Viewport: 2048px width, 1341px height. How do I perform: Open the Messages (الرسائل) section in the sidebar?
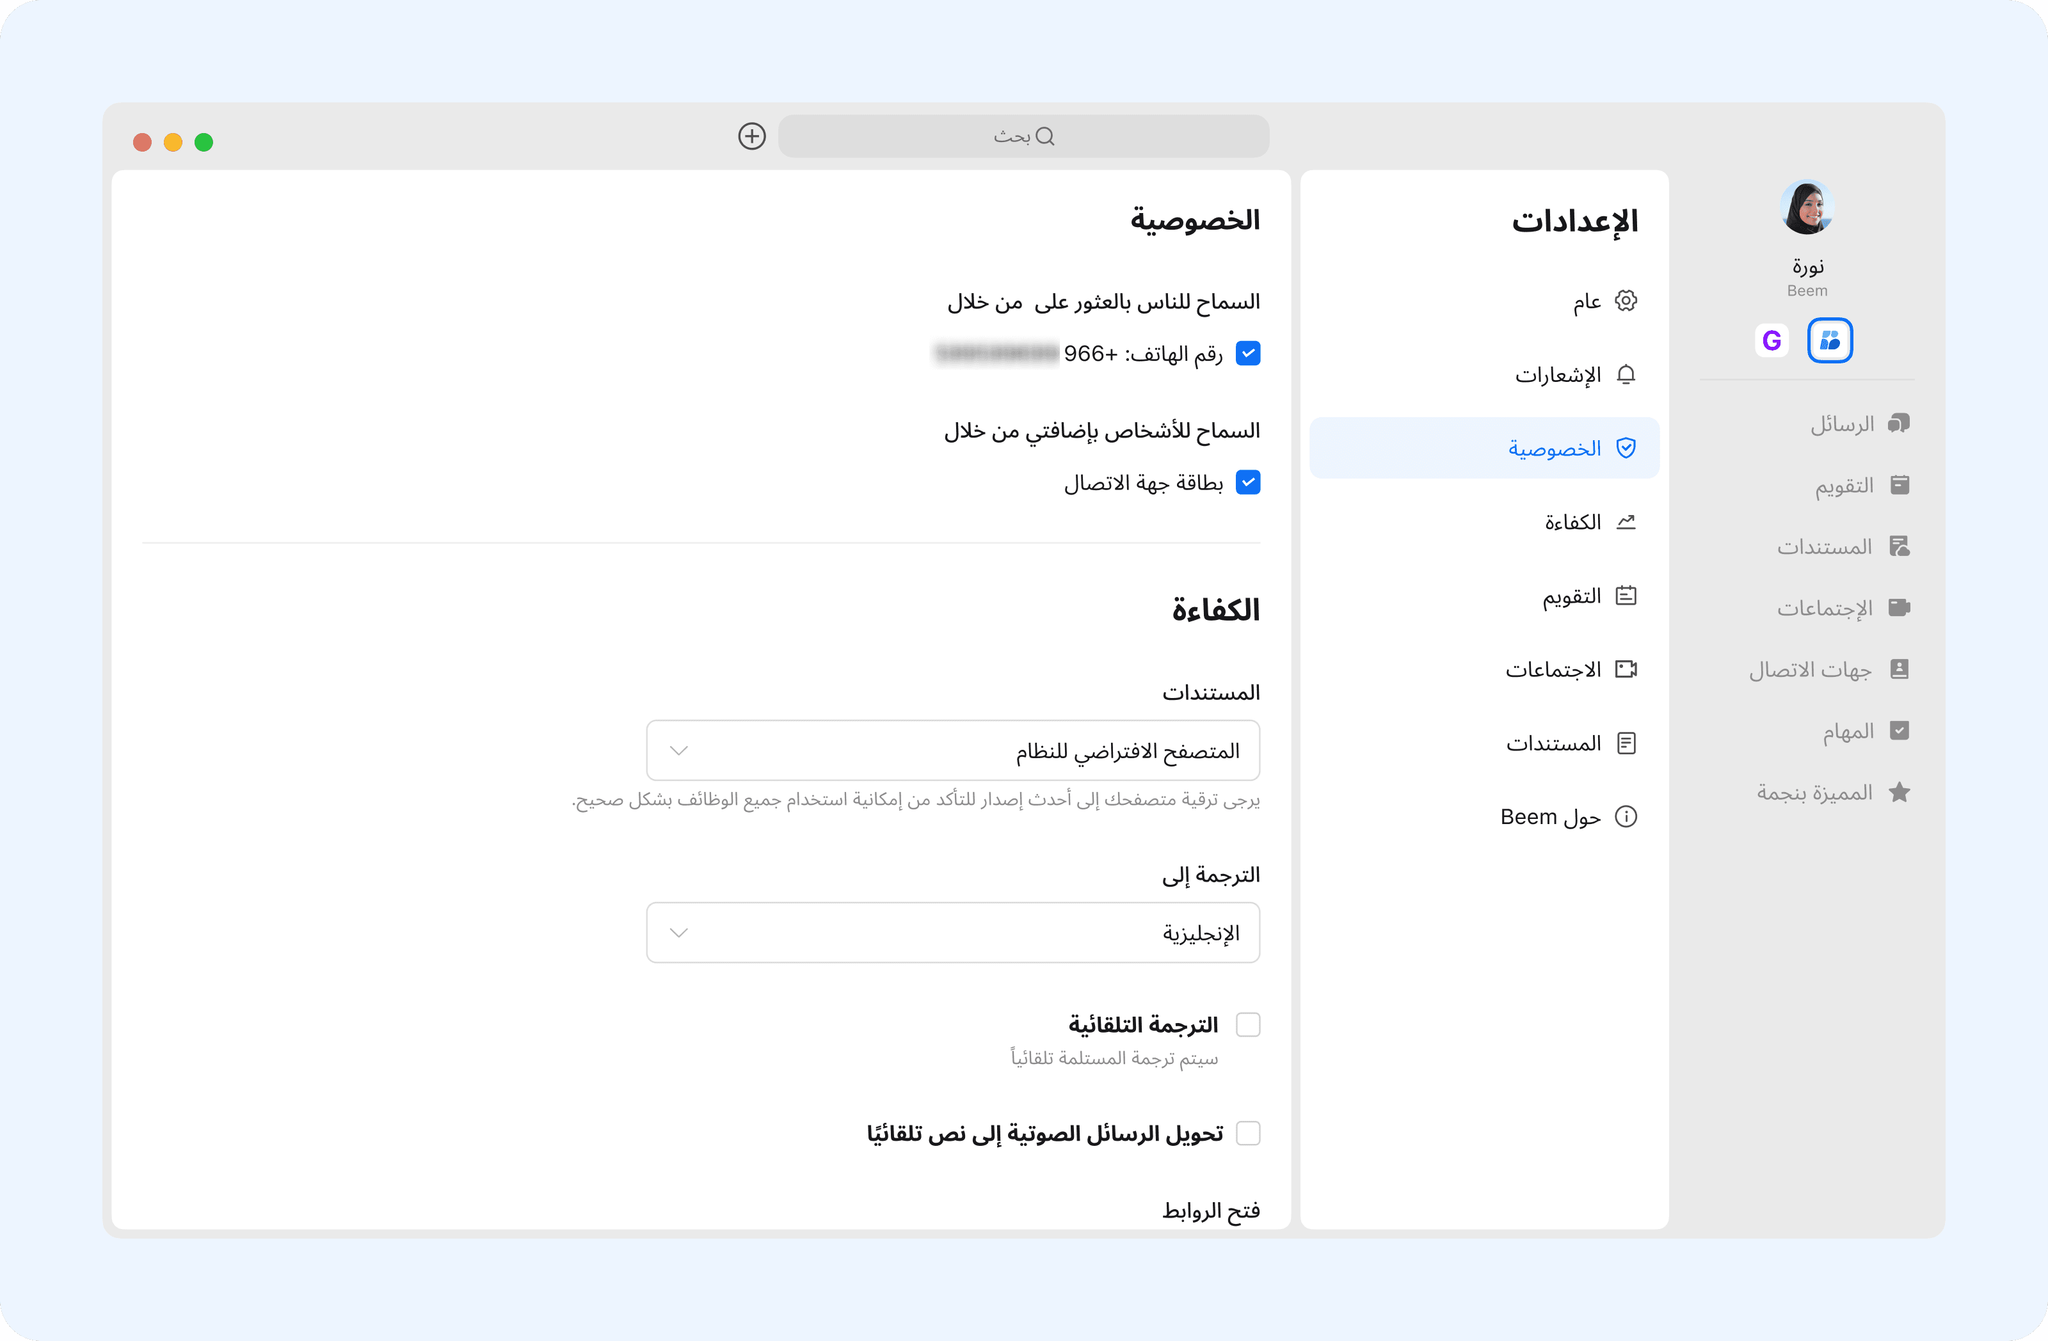click(x=1859, y=424)
